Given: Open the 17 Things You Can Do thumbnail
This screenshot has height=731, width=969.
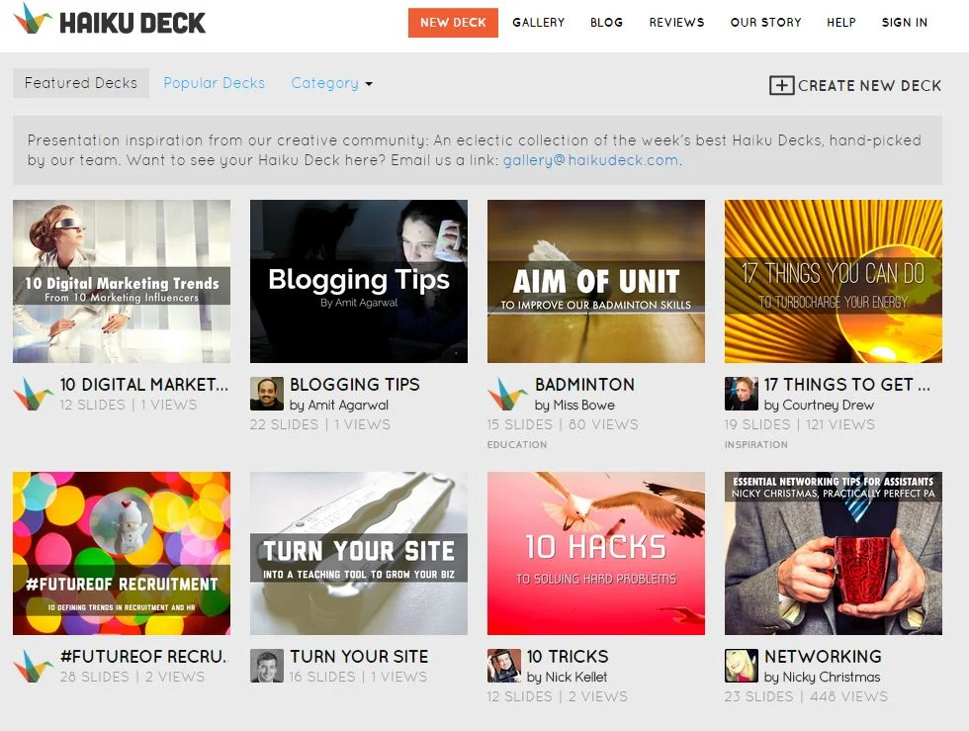Looking at the screenshot, I should click(x=834, y=281).
